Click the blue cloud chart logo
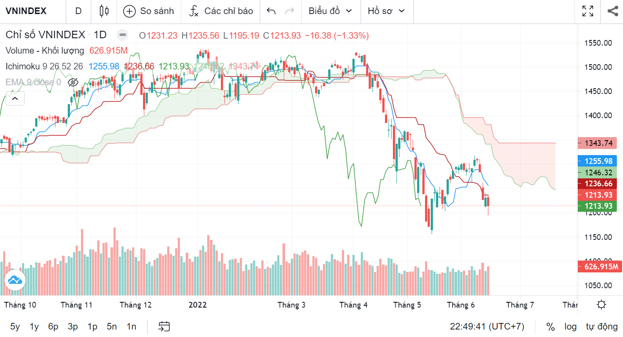Image resolution: width=623 pixels, height=337 pixels. (15, 279)
